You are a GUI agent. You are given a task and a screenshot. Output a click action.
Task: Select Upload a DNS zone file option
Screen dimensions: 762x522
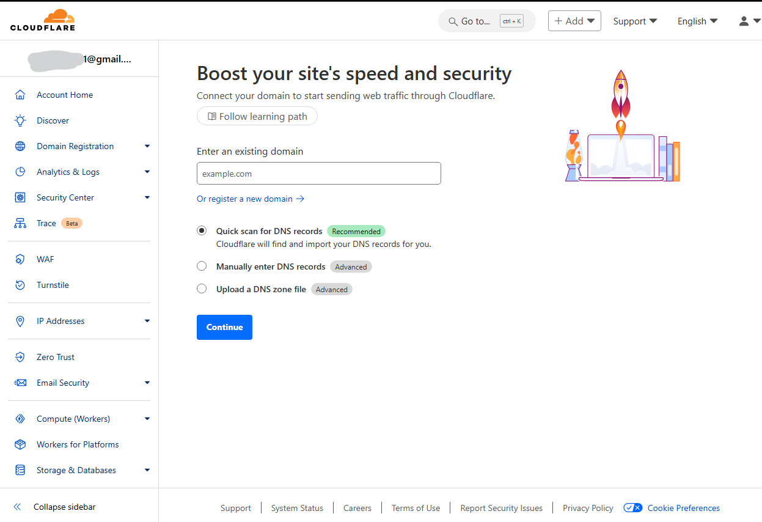point(202,289)
